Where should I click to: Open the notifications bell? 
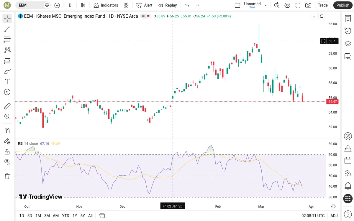[348, 186]
